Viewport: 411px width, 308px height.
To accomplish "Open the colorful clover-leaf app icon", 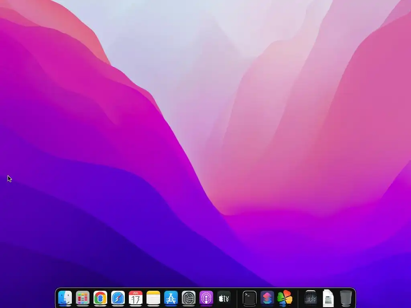I will coord(285,298).
